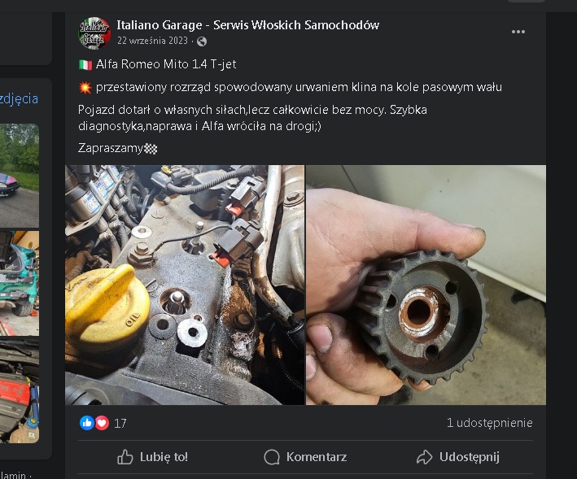The image size is (577, 479).
Task: Open the engine bay photo with yellow cap
Action: click(185, 285)
